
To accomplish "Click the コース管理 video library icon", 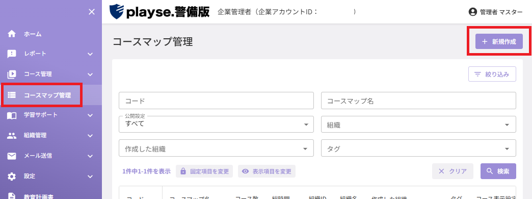I will point(12,74).
